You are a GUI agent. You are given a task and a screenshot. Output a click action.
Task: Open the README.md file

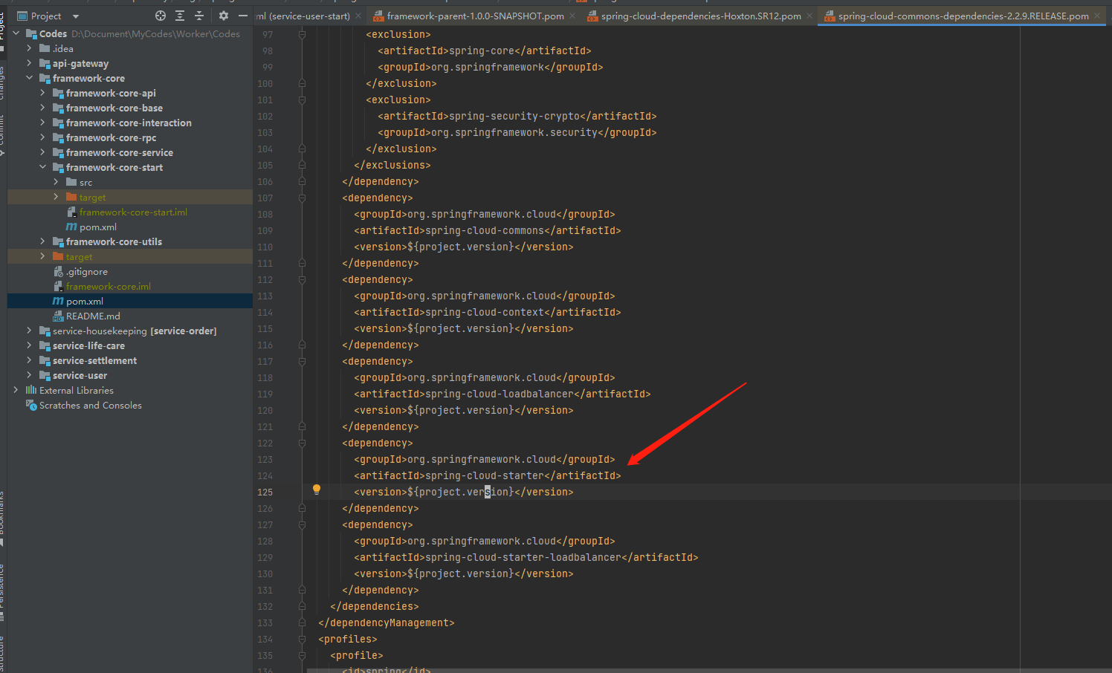93,316
